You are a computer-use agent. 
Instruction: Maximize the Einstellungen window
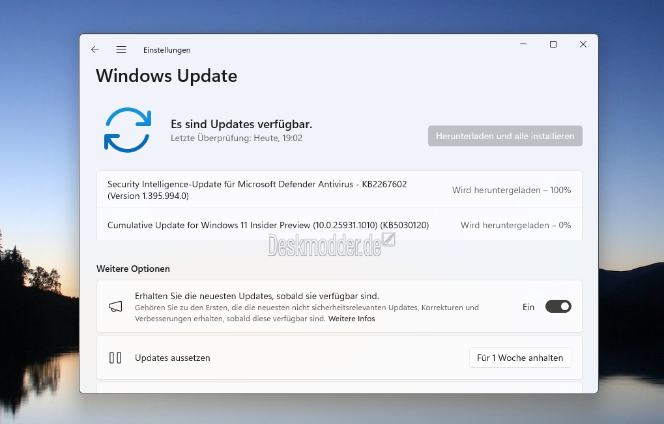pos(553,44)
